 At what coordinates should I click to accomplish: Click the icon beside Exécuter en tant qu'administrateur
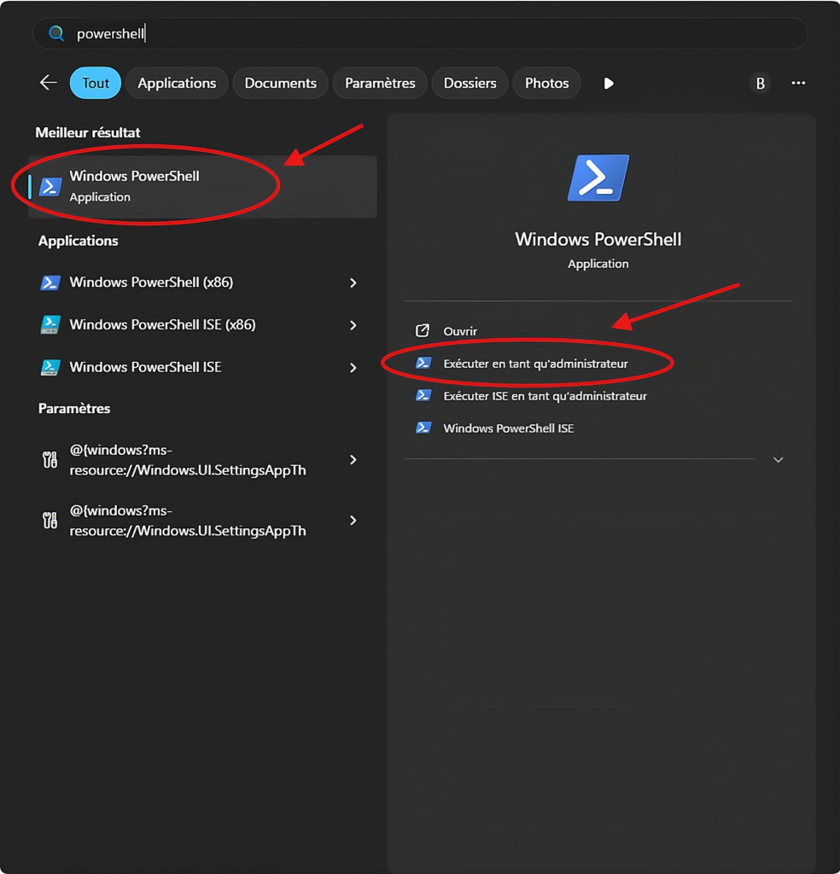point(423,364)
